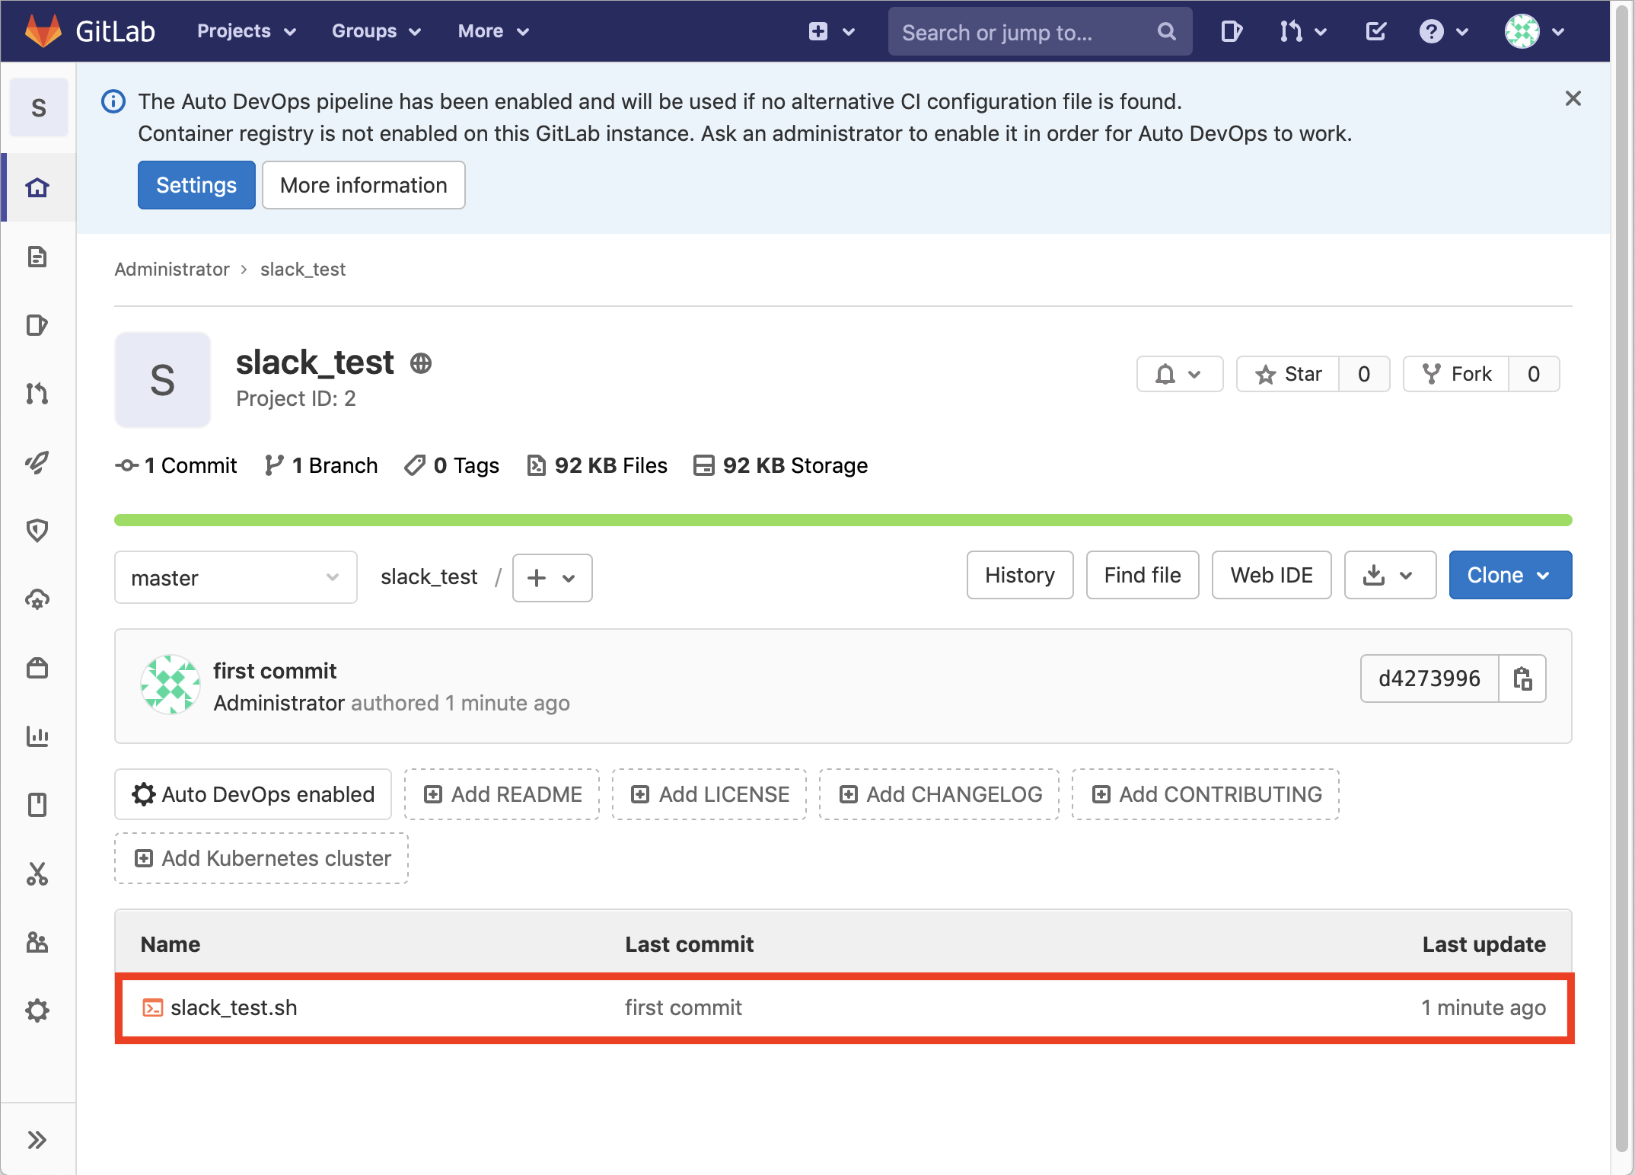Open the 0 Tags link
This screenshot has height=1175, width=1635.
coord(451,465)
